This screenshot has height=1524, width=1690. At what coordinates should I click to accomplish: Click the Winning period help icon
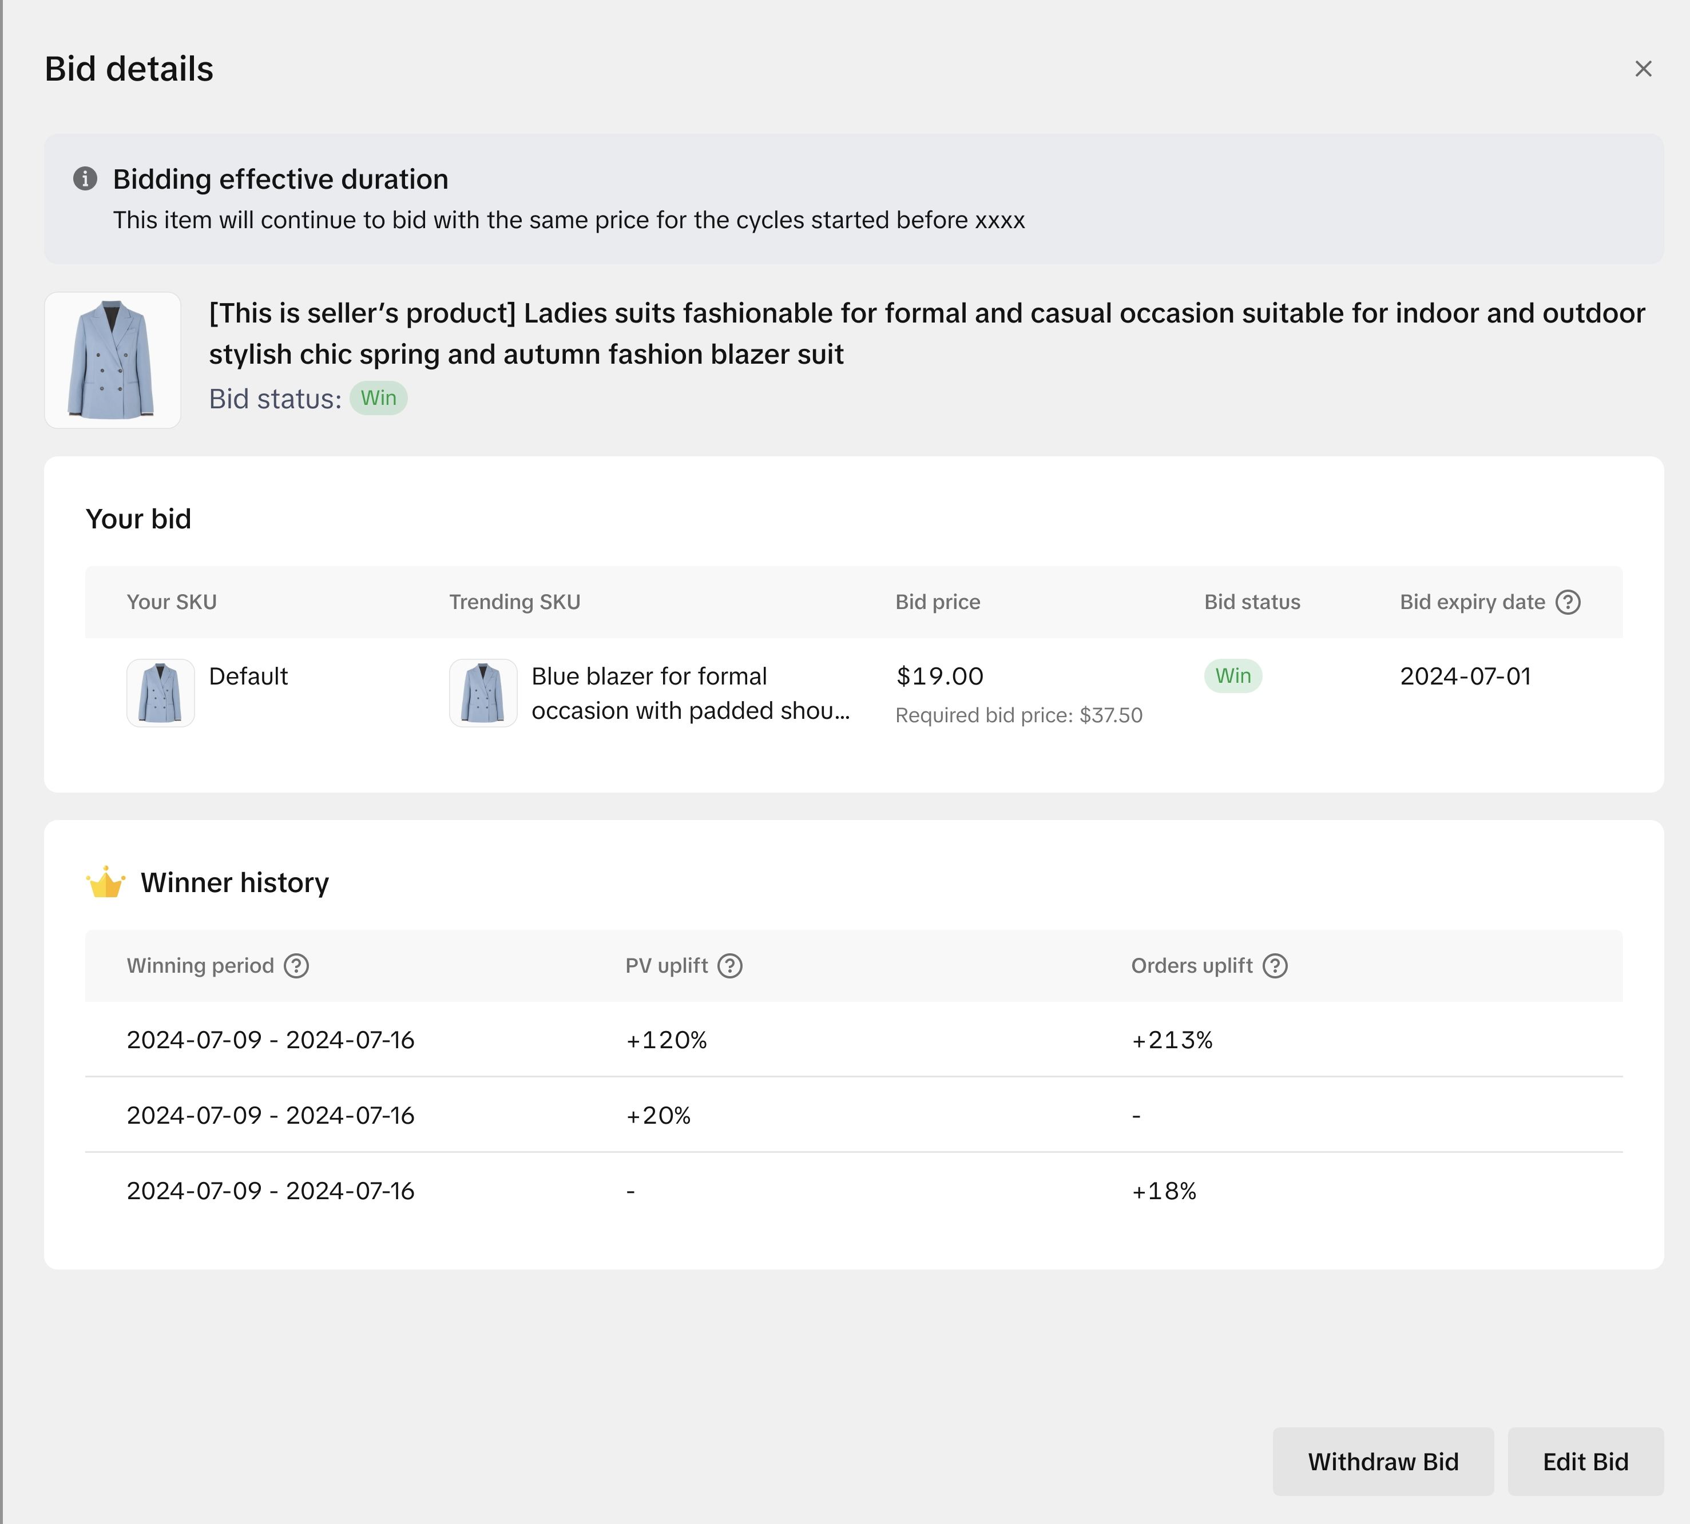point(296,965)
